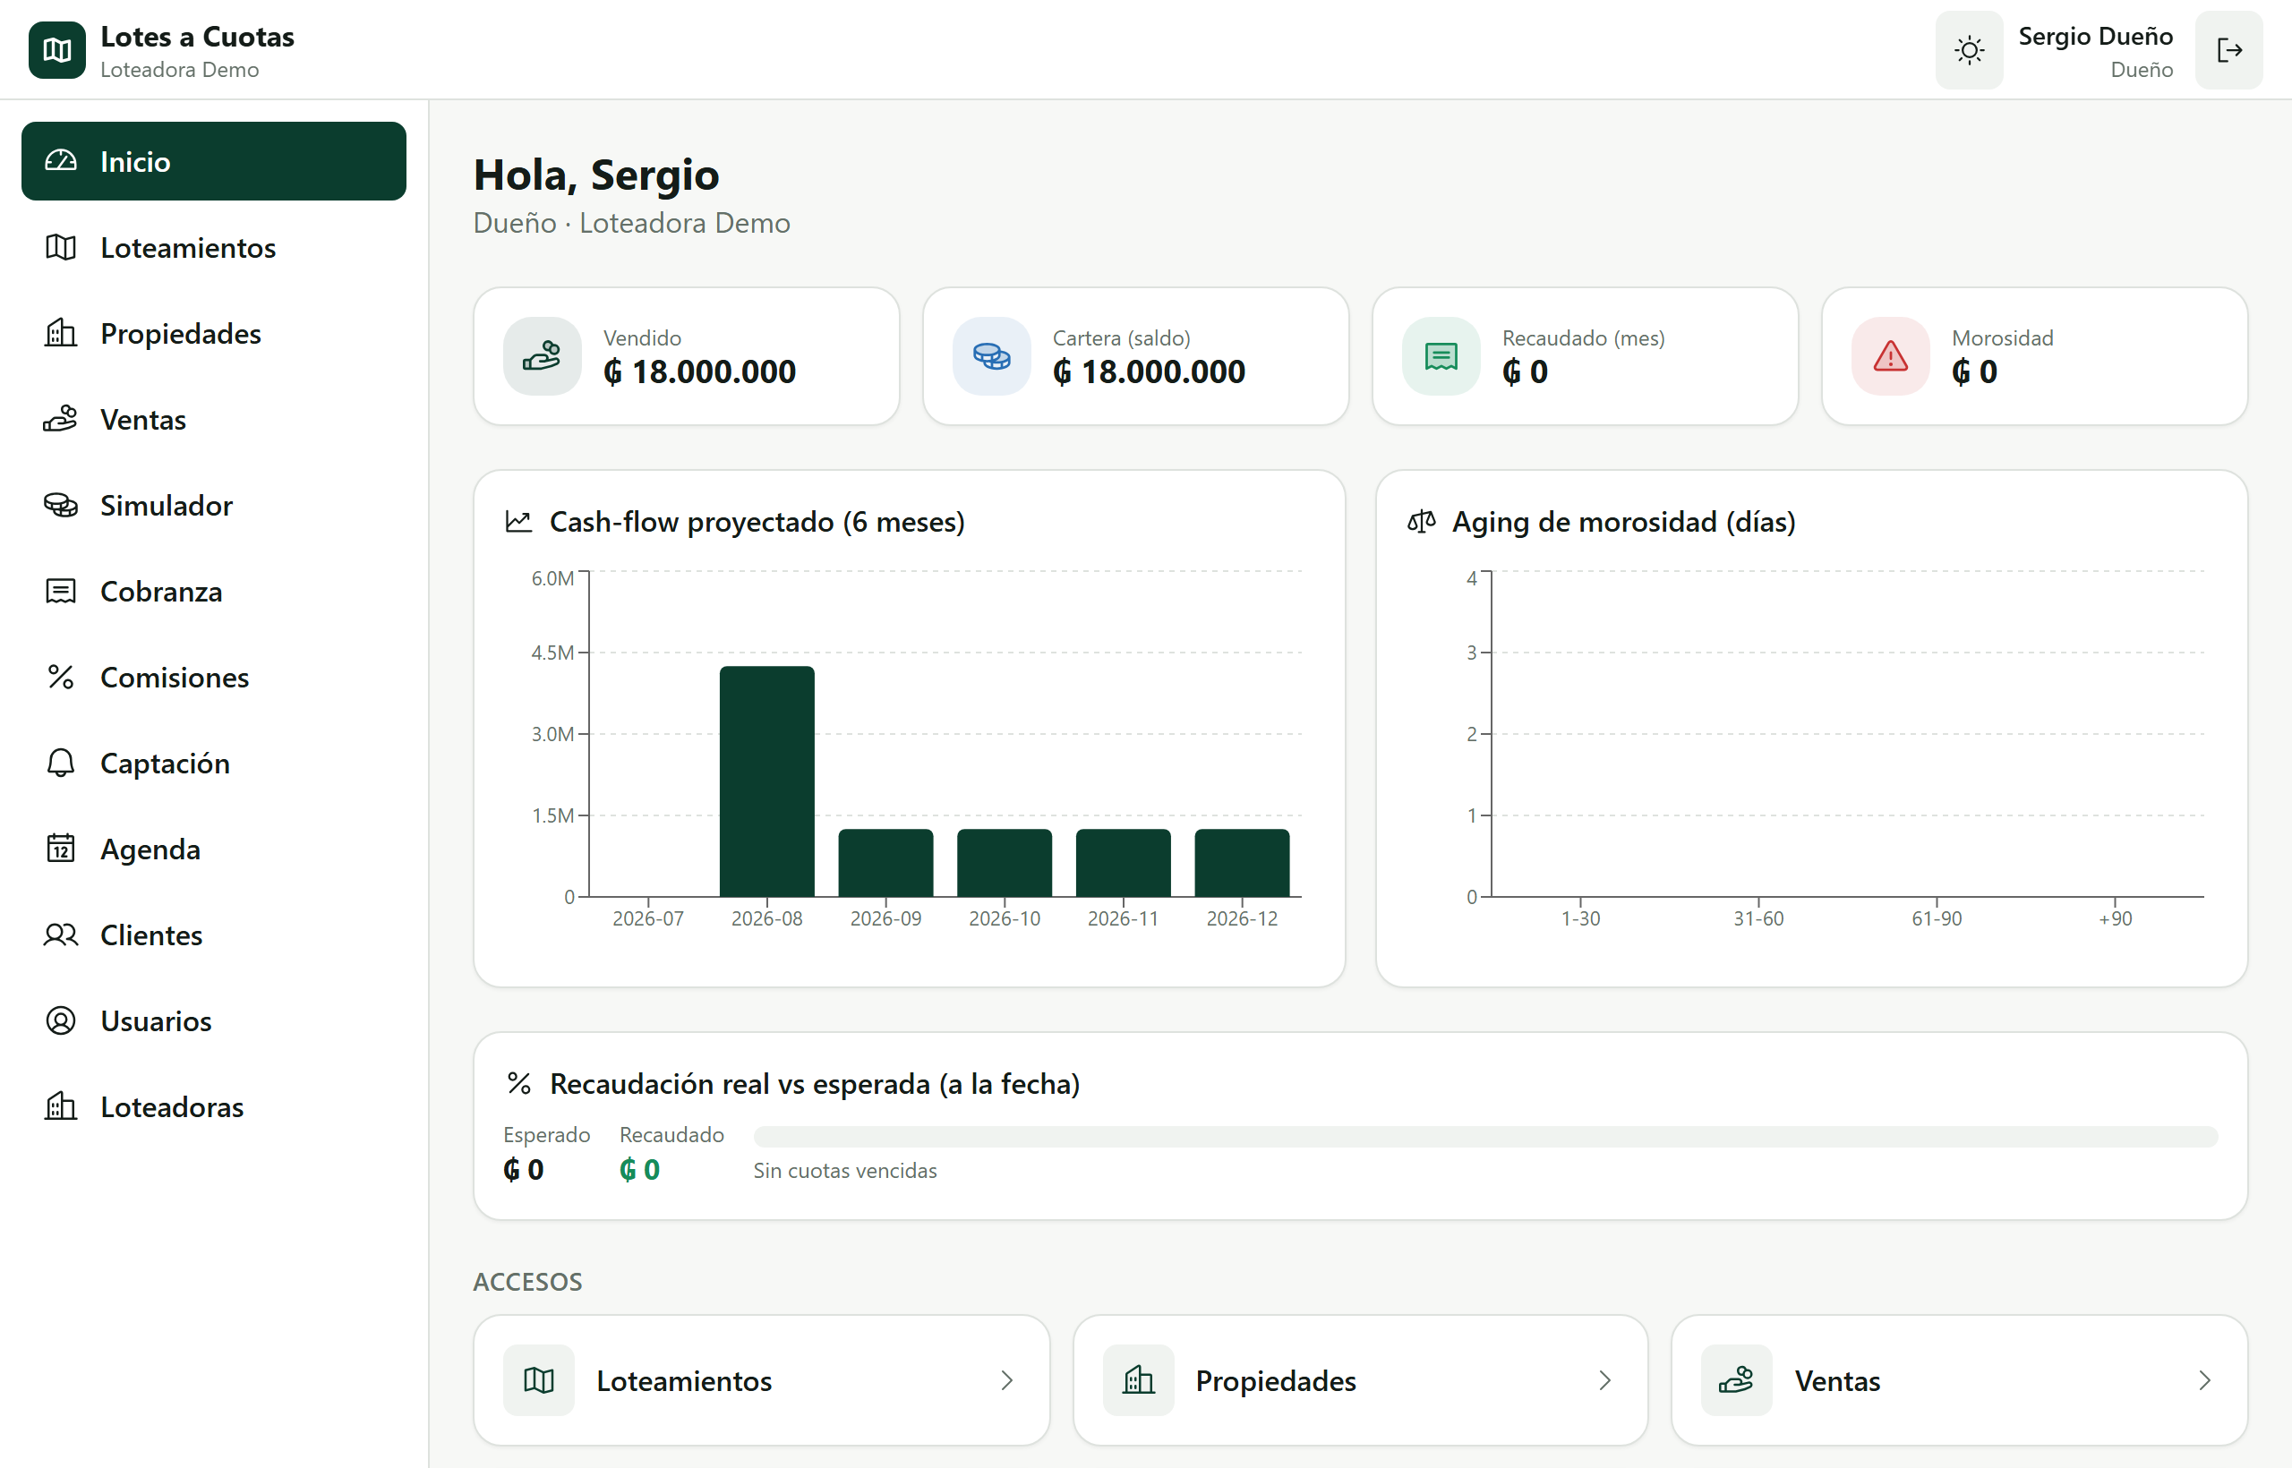Click the Ventas hand-coin icon in sidebar

[61, 420]
